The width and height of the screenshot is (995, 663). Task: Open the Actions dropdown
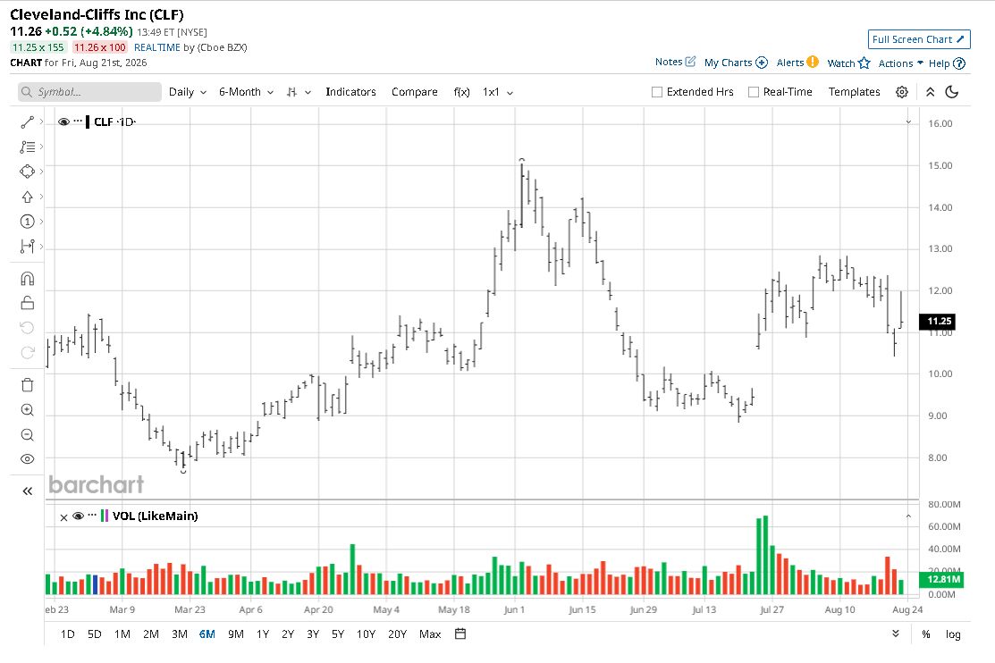(900, 63)
